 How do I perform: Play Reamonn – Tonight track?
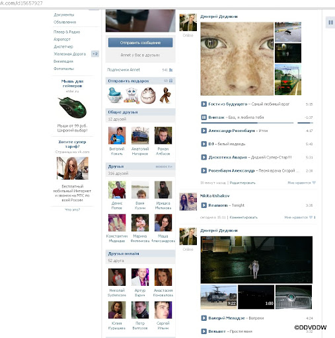(x=204, y=205)
